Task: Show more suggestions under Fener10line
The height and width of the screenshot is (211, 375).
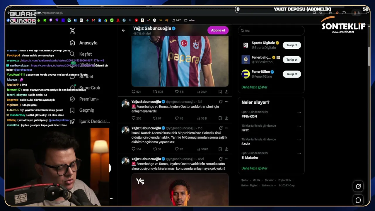Action: [254, 87]
